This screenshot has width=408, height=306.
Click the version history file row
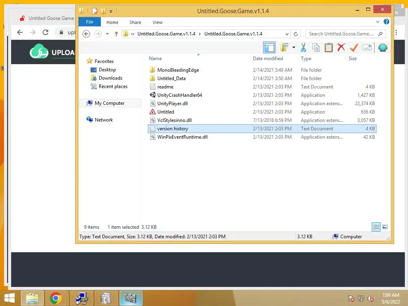click(262, 129)
